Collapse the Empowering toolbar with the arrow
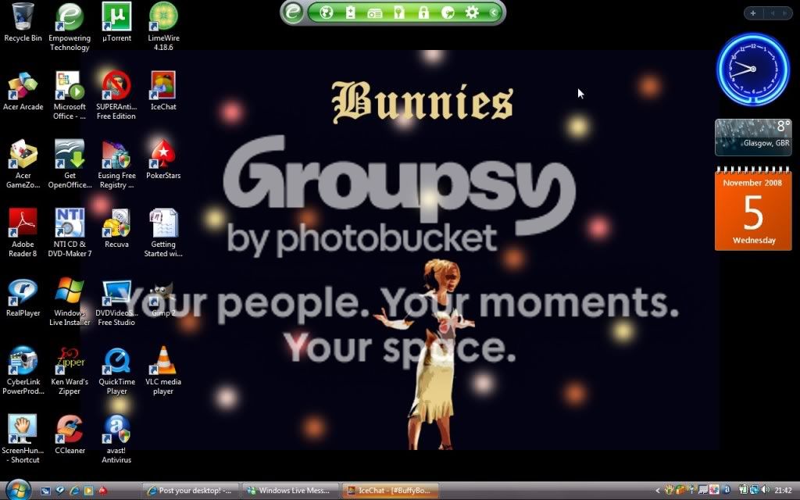Viewport: 800px width, 500px height. click(x=494, y=12)
